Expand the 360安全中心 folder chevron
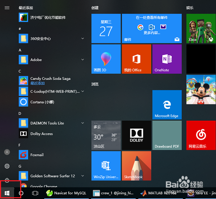216x199 pixels. tap(83, 38)
